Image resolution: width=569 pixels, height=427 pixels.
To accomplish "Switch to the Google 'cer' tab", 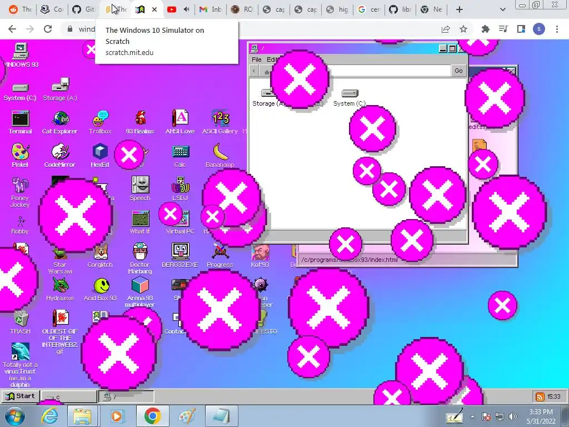I will [x=368, y=9].
